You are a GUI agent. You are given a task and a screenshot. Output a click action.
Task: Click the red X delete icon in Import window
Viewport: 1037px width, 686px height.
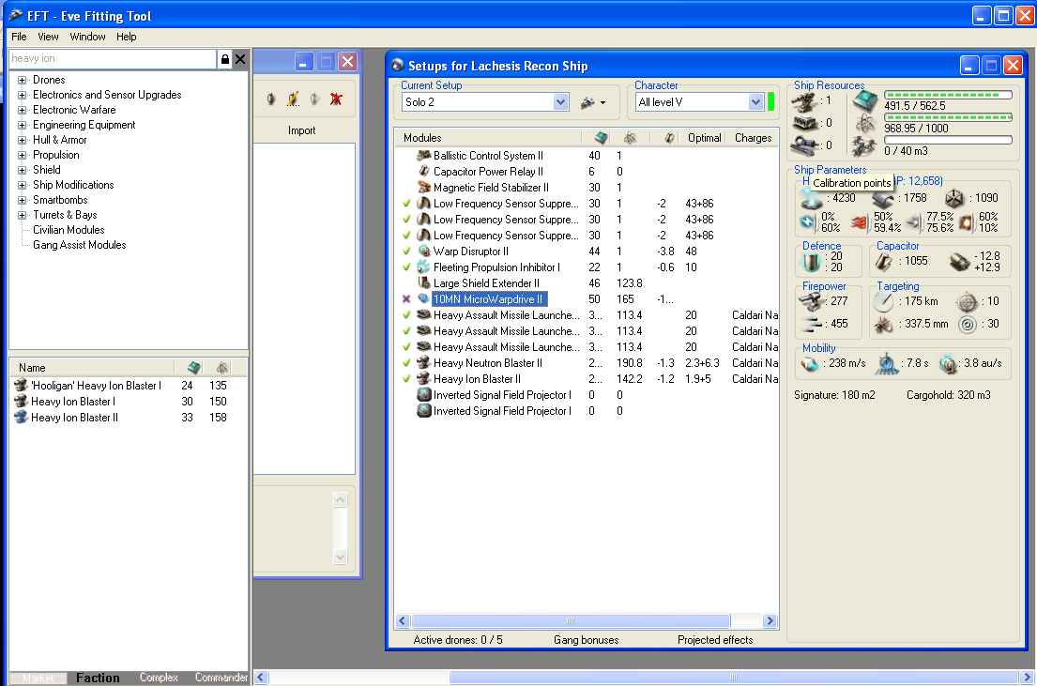[336, 99]
